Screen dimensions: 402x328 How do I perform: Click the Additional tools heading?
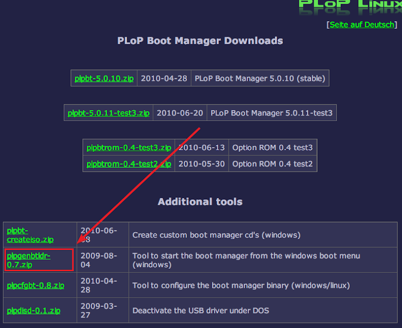tap(200, 201)
